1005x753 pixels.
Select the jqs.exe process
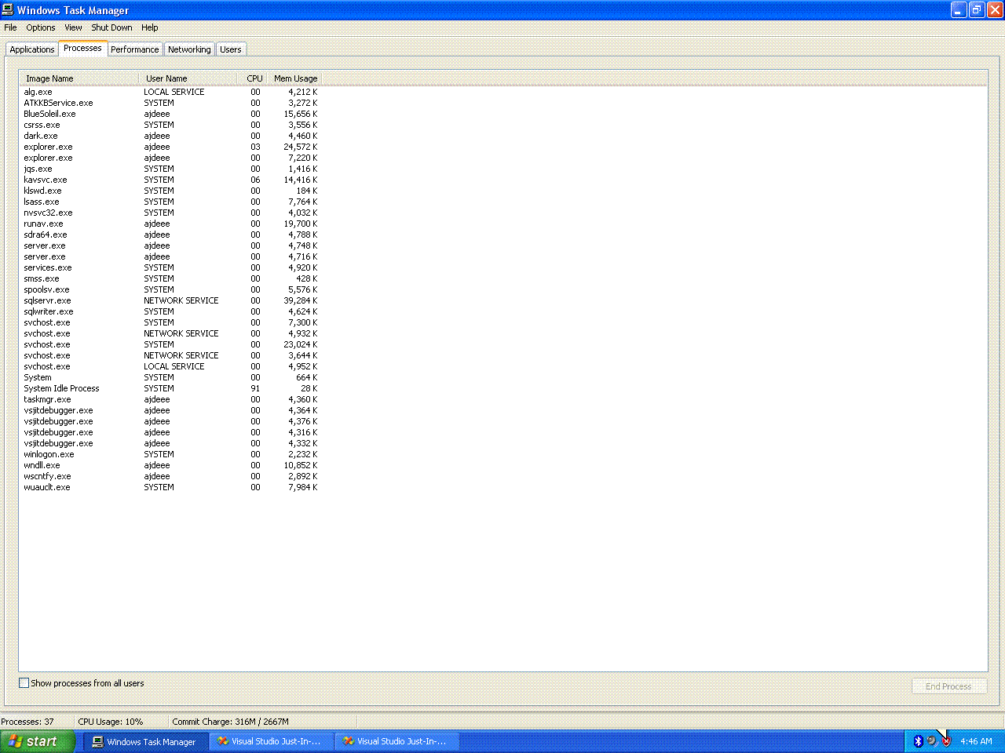(170, 169)
